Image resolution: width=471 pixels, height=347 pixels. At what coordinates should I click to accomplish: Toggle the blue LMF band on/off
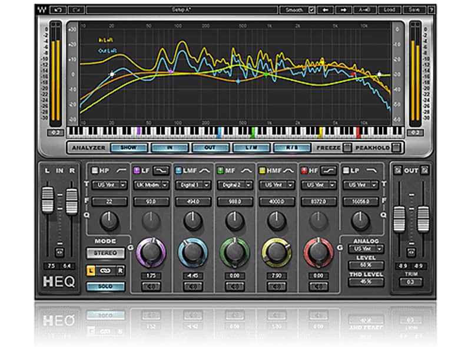[x=178, y=171]
